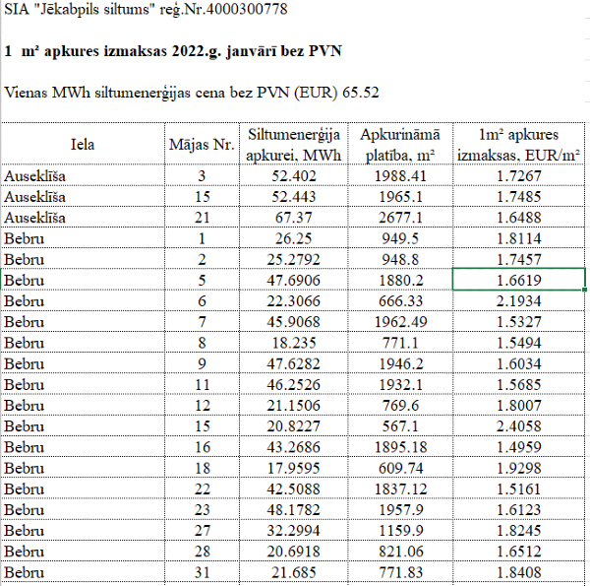Click the cost cell 1.4959

pos(519,446)
